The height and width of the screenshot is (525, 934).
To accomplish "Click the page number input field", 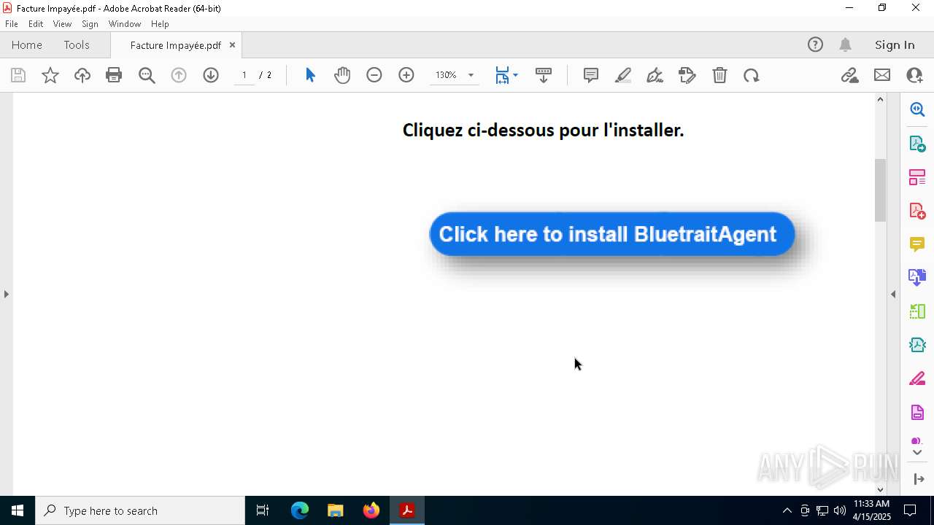I will (x=244, y=75).
